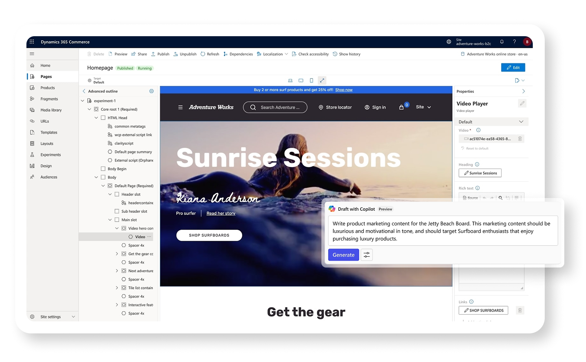The image size is (586, 362).
Task: Click info icon next to Video label
Action: pyautogui.click(x=478, y=130)
